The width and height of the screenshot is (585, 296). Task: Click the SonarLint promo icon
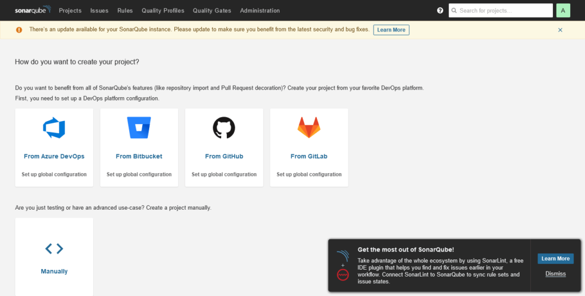343,265
